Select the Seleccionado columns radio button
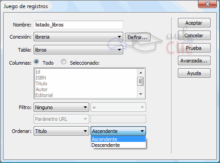The width and height of the screenshot is (220, 163). coord(64,62)
